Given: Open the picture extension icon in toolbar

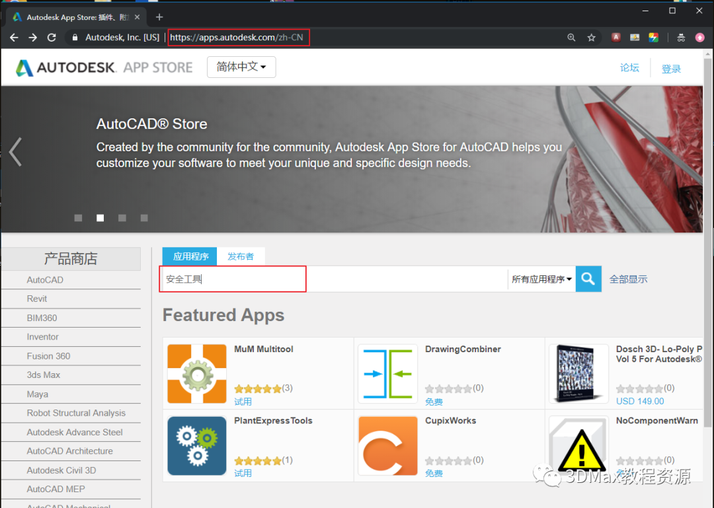Looking at the screenshot, I should (x=634, y=38).
